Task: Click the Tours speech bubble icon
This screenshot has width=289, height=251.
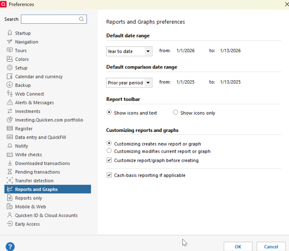Action: tap(10, 50)
